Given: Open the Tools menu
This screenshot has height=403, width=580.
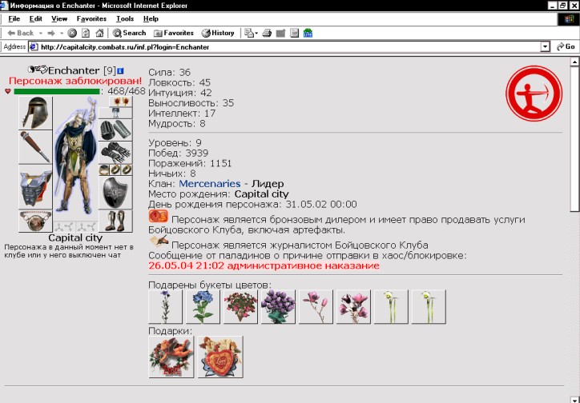Looking at the screenshot, I should click(125, 19).
